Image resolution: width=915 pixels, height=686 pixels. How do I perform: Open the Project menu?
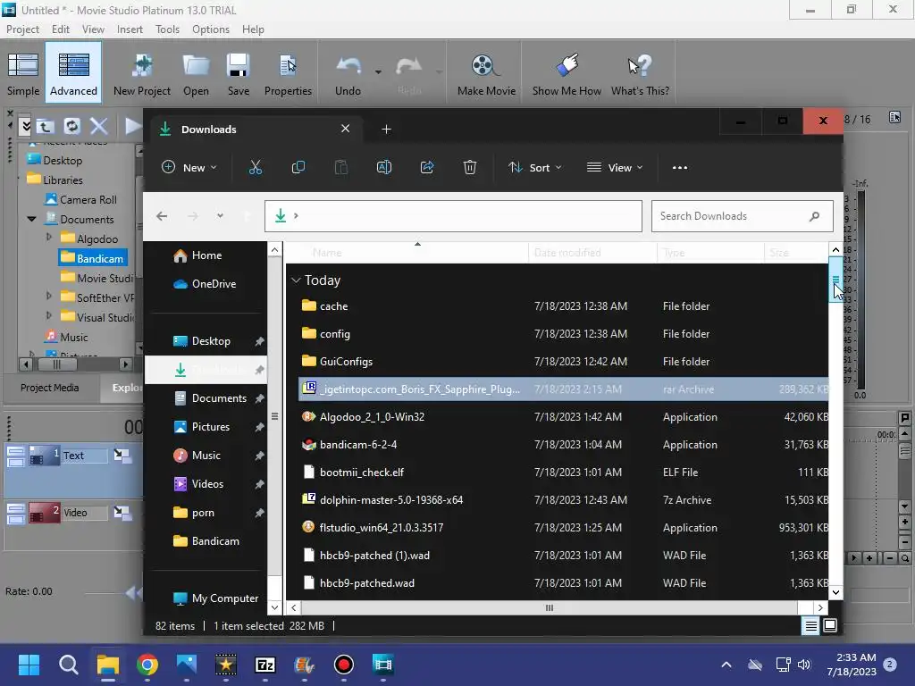click(22, 29)
